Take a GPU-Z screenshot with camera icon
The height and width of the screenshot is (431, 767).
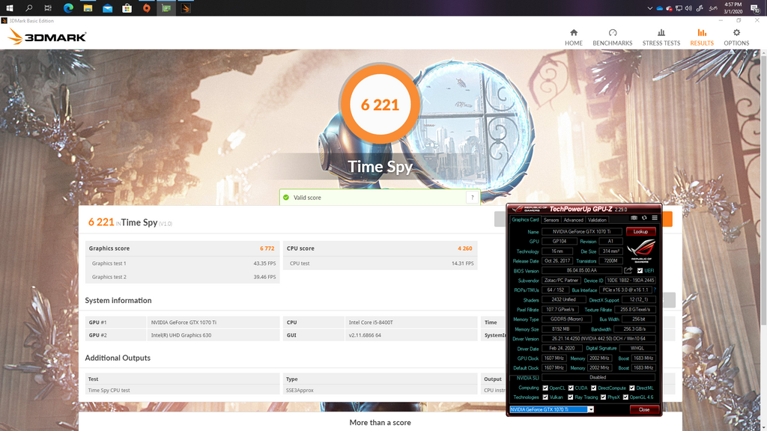(634, 218)
